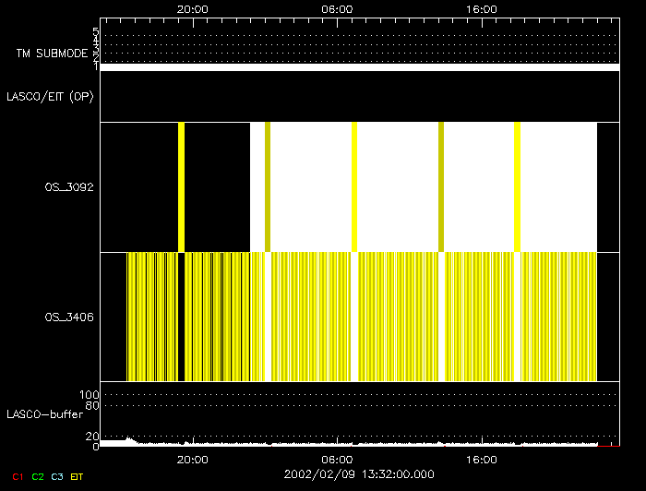Image resolution: width=646 pixels, height=491 pixels.
Task: Click the 2002/02/09 13:32:00.000 timestamp
Action: tap(359, 474)
